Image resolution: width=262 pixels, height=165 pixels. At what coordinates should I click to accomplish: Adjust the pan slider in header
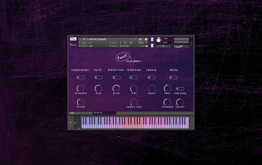coord(163,47)
